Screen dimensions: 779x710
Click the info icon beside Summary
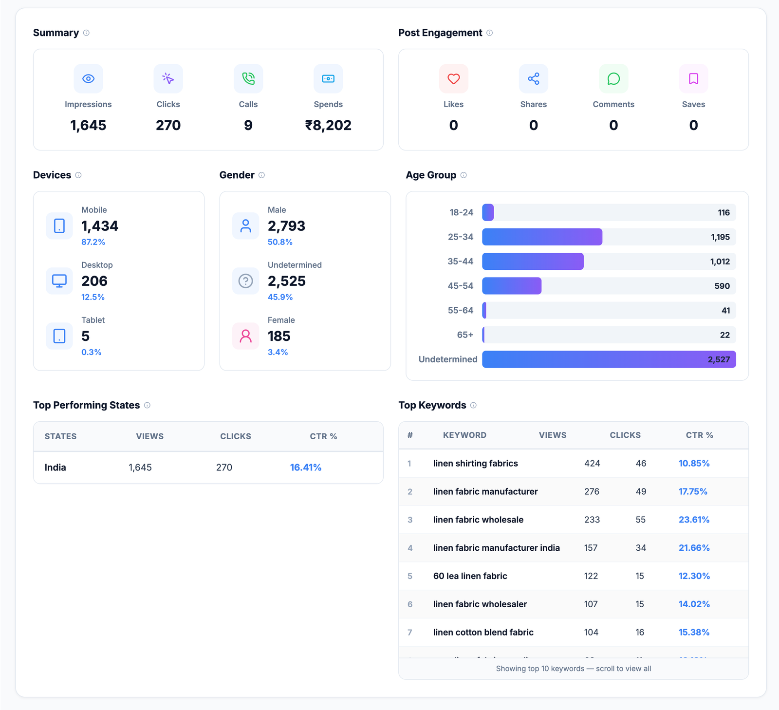click(86, 33)
